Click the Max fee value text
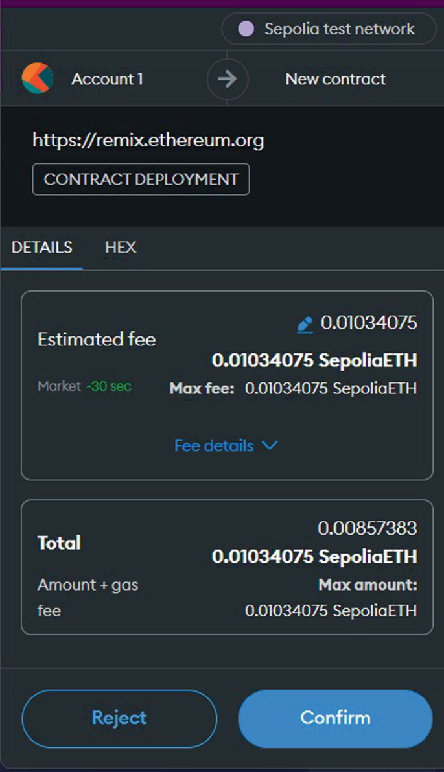444x772 pixels. tap(331, 388)
